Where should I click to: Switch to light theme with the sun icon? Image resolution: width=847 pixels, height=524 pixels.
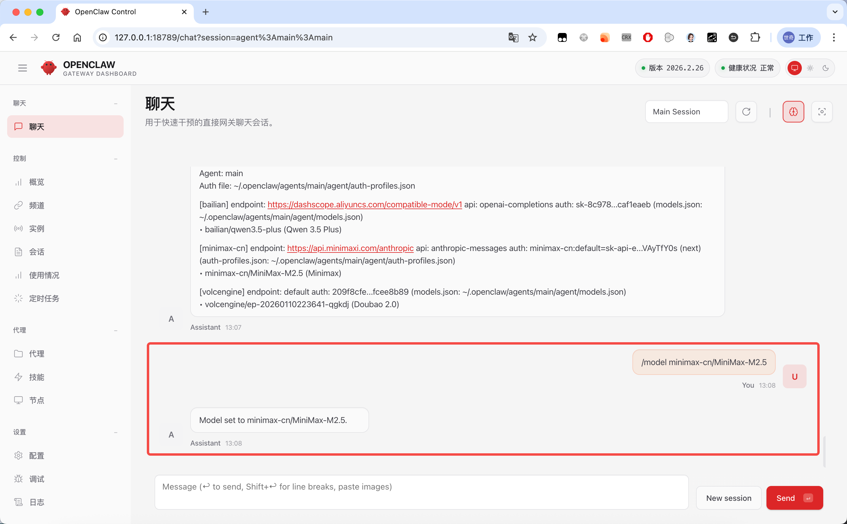[810, 68]
